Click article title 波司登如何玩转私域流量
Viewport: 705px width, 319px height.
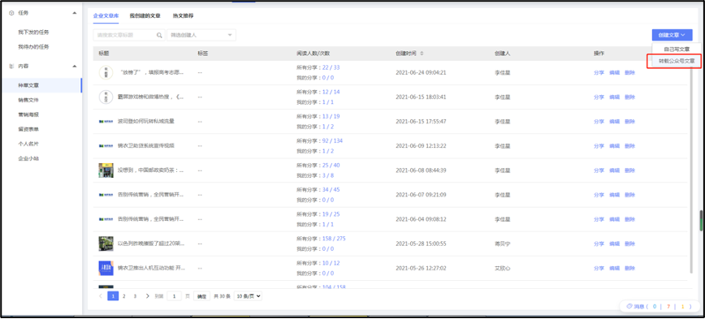145,121
